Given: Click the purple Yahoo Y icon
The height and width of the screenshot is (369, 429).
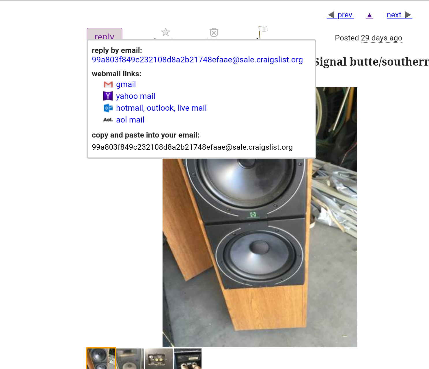Looking at the screenshot, I should (x=108, y=96).
